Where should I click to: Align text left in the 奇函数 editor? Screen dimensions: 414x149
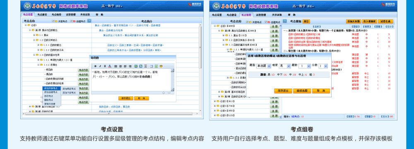116,66
